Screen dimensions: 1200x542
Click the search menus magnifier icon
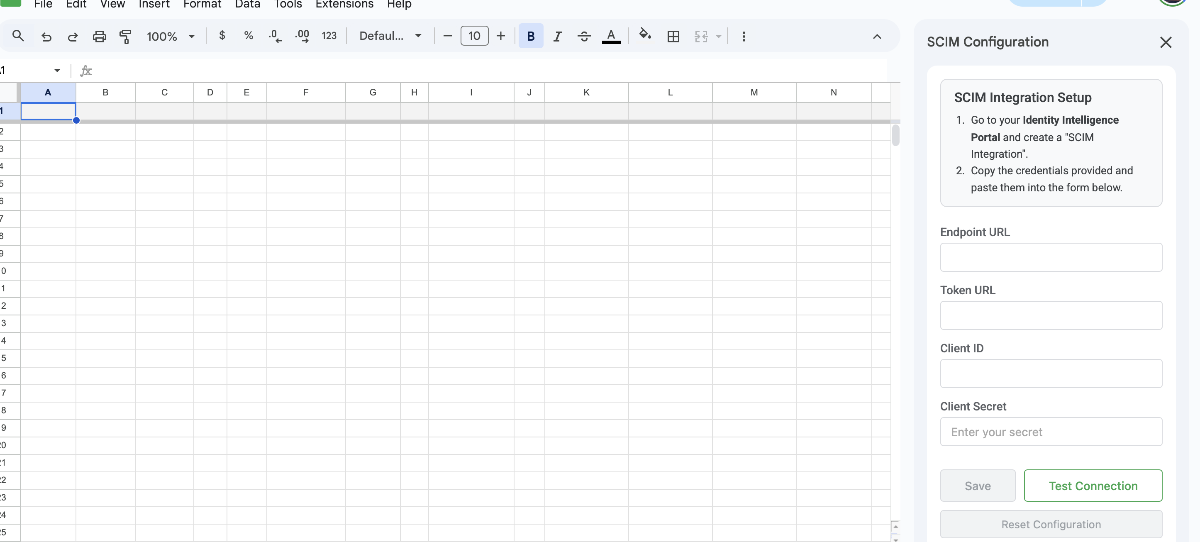click(x=18, y=36)
